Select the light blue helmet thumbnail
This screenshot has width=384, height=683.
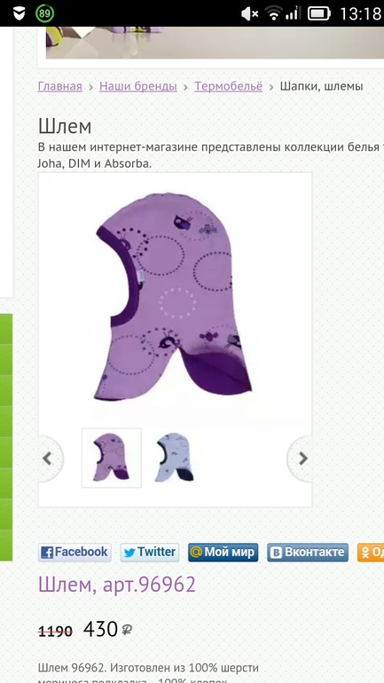(x=174, y=458)
